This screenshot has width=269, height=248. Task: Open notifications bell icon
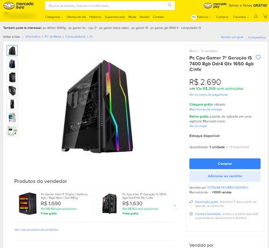coord(256,16)
